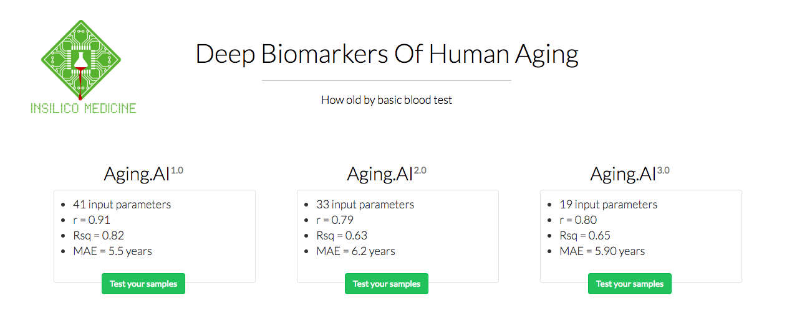The height and width of the screenshot is (311, 787).
Task: Select the Aging.AI 1.0 heading
Action: pos(143,174)
